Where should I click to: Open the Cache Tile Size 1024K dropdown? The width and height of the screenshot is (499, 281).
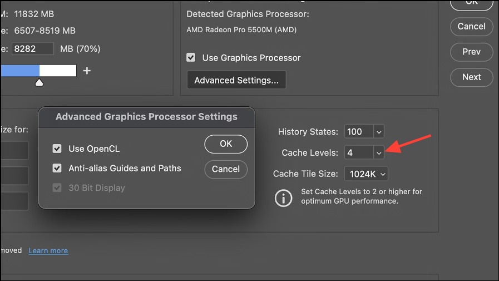[x=366, y=174]
